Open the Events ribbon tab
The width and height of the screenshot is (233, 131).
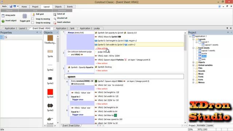(70, 7)
